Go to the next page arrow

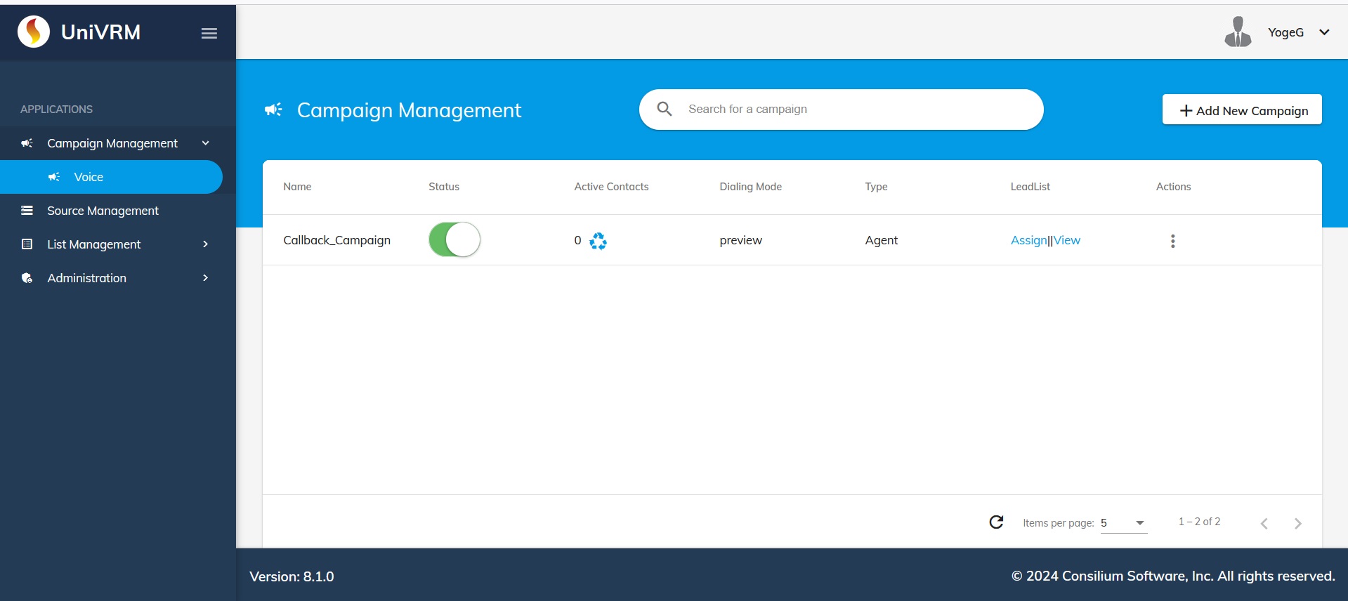point(1297,523)
